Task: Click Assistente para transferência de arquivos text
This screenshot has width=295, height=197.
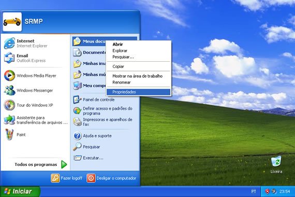Action: click(x=42, y=120)
